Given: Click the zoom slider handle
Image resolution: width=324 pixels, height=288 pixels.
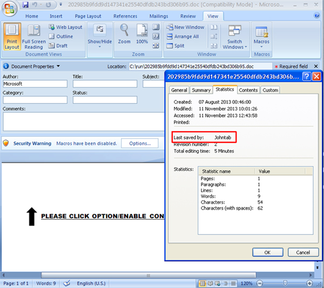Looking at the screenshot, I should [285, 283].
